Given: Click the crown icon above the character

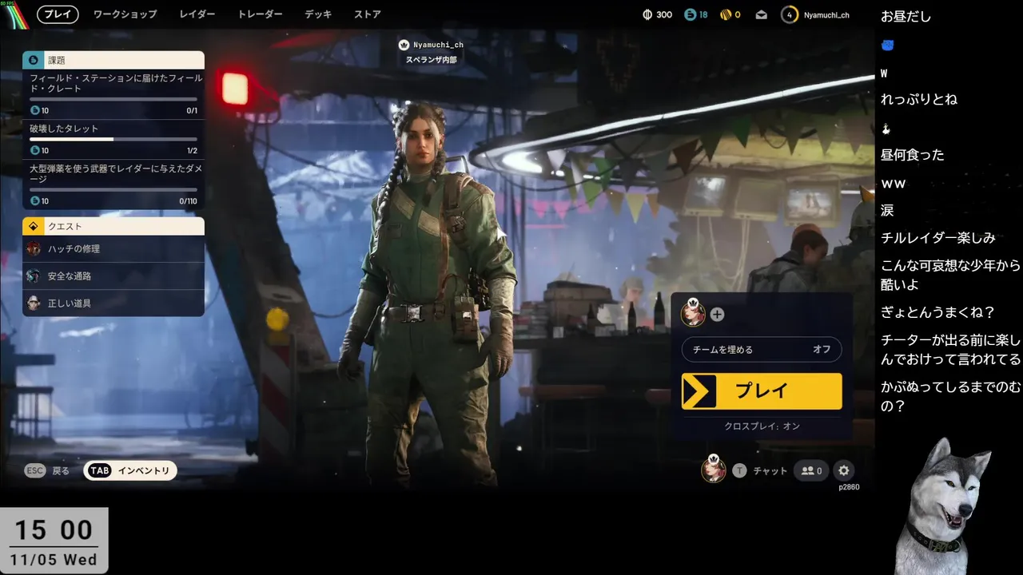Looking at the screenshot, I should 404,45.
